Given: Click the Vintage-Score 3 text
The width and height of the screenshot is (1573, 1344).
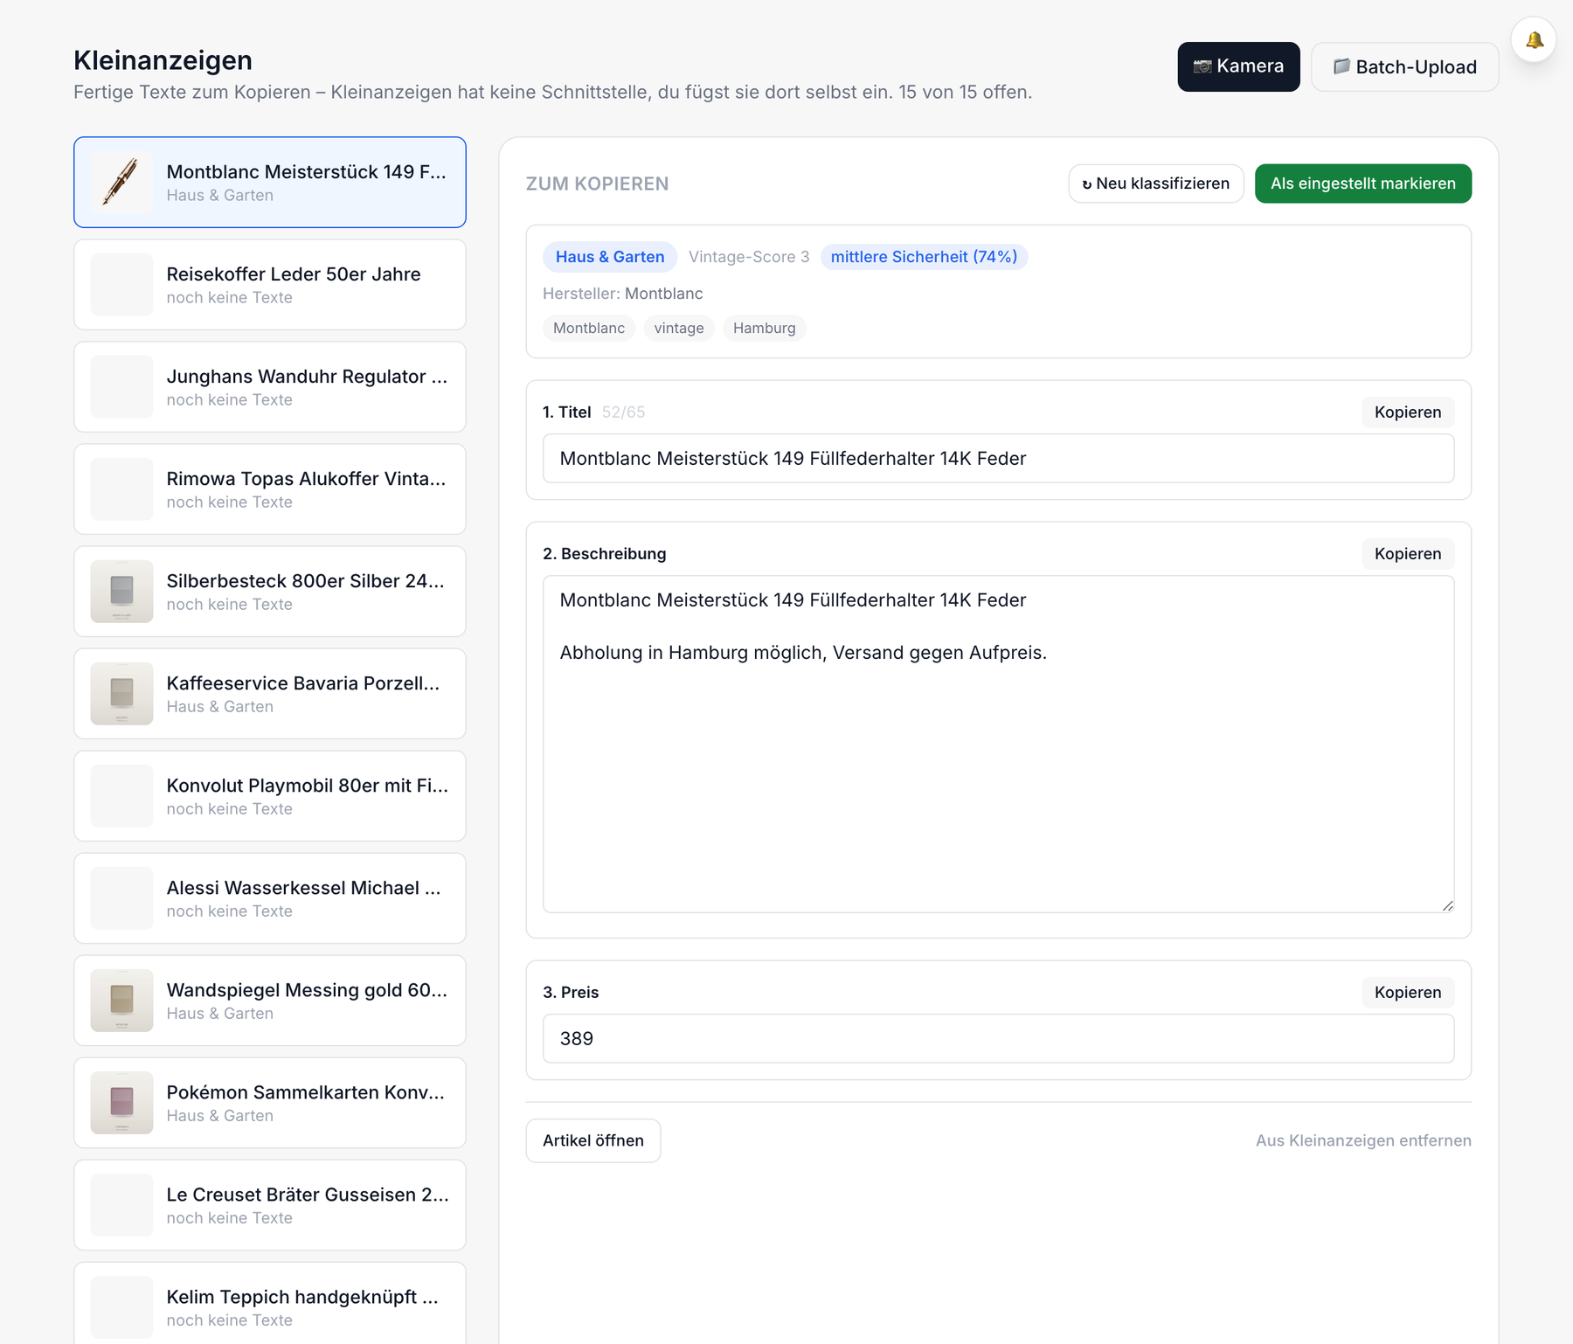Looking at the screenshot, I should [749, 257].
